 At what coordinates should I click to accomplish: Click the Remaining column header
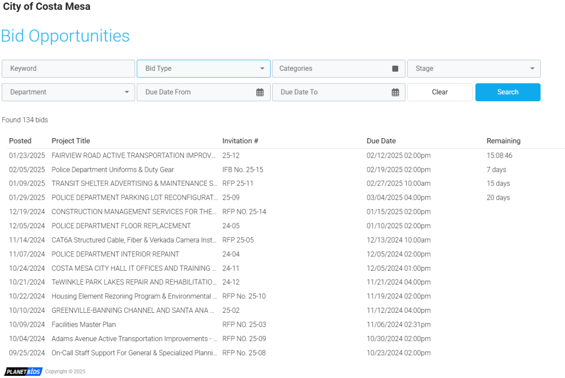click(503, 141)
